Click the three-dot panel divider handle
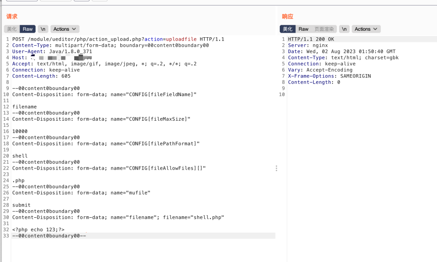 point(276,168)
